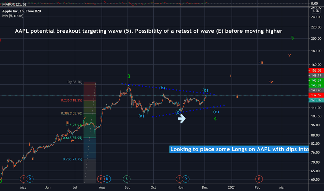Click the blue (b) wave label
The height and width of the screenshot is (191, 324).
click(x=162, y=88)
